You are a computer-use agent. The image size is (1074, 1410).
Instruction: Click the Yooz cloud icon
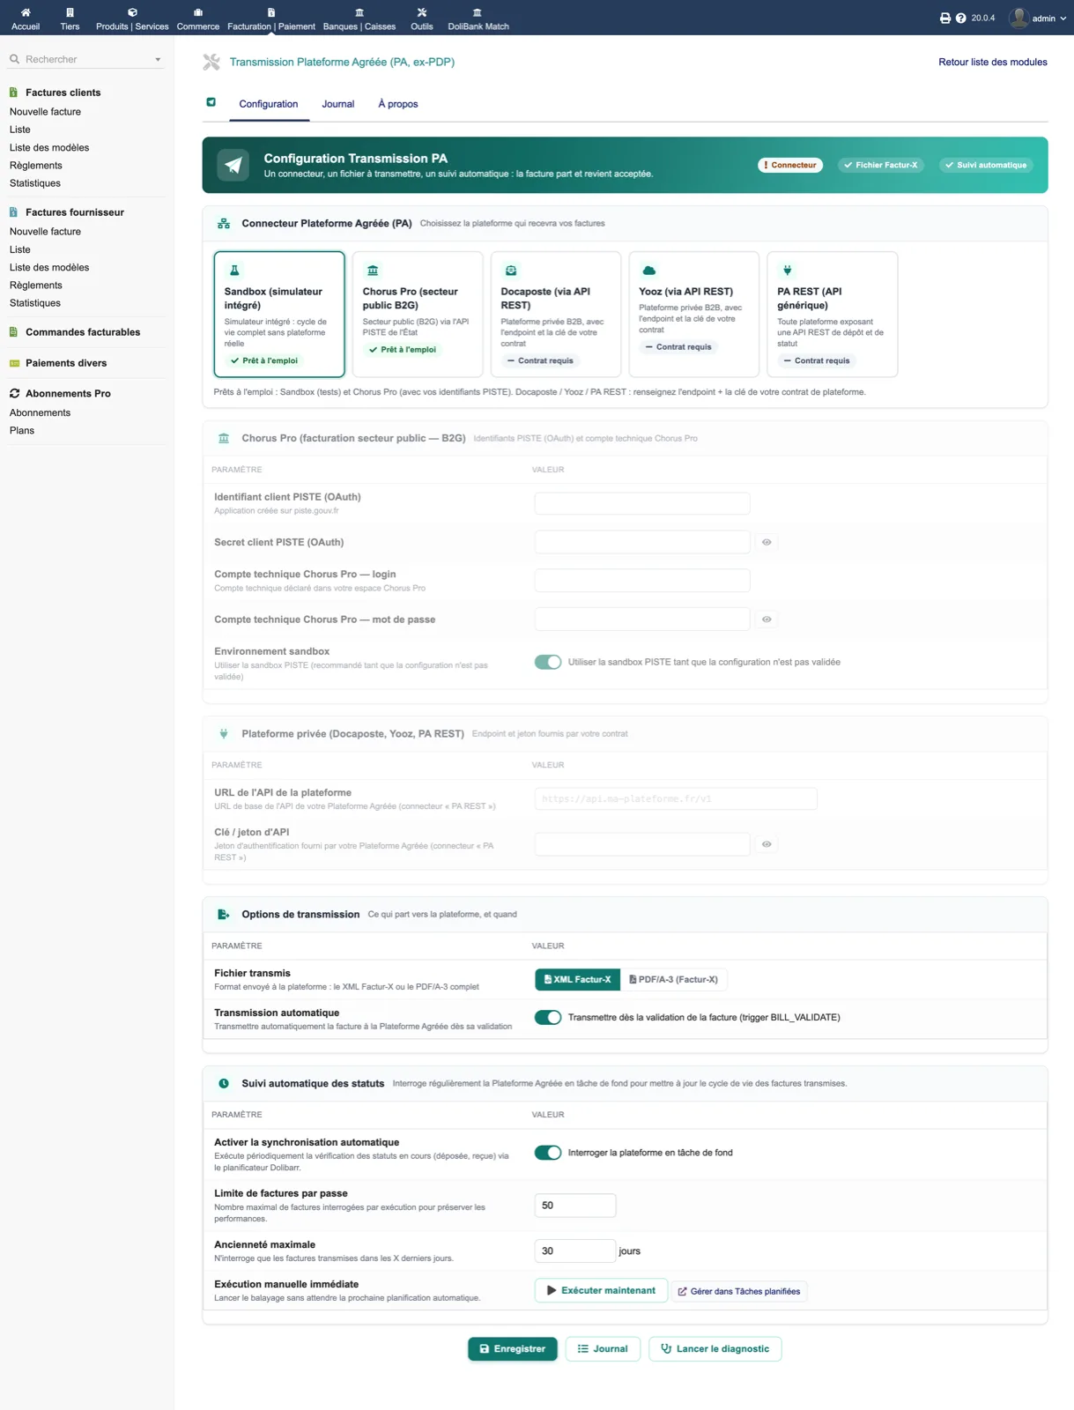649,271
